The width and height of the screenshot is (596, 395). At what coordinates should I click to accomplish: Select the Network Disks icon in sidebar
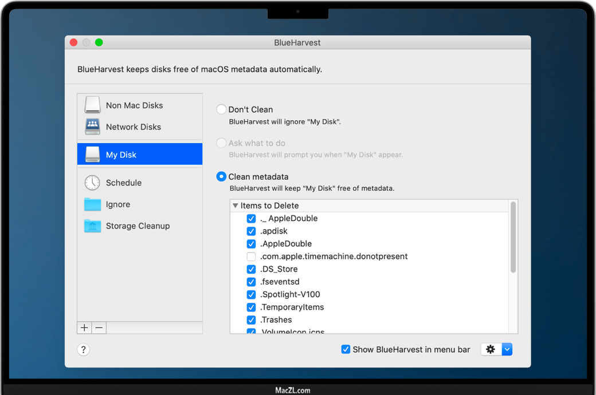tap(92, 127)
